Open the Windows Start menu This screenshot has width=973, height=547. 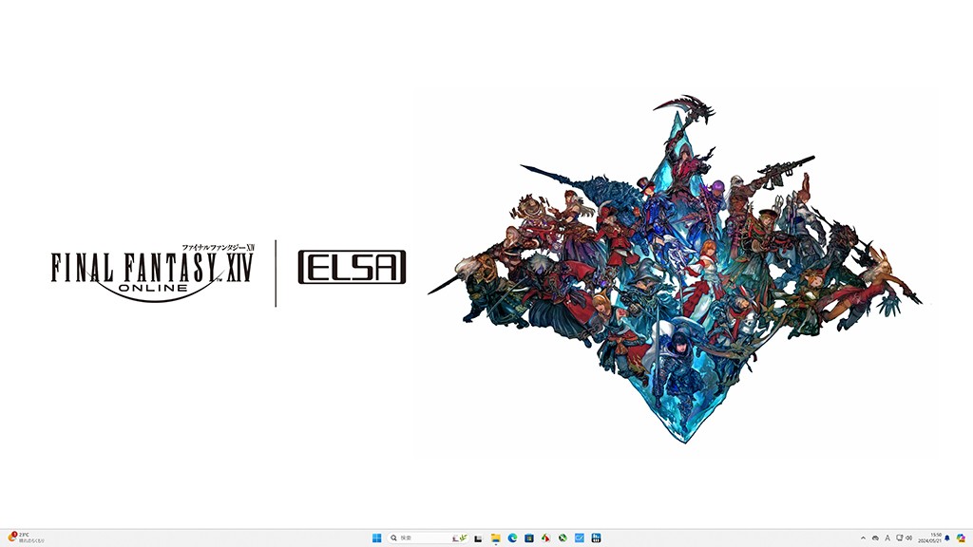pyautogui.click(x=376, y=538)
